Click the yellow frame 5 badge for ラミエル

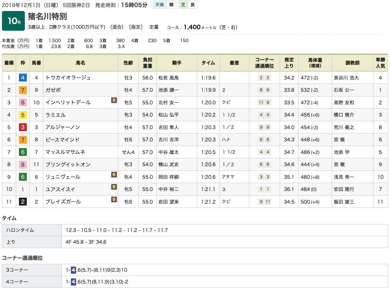pos(22,115)
